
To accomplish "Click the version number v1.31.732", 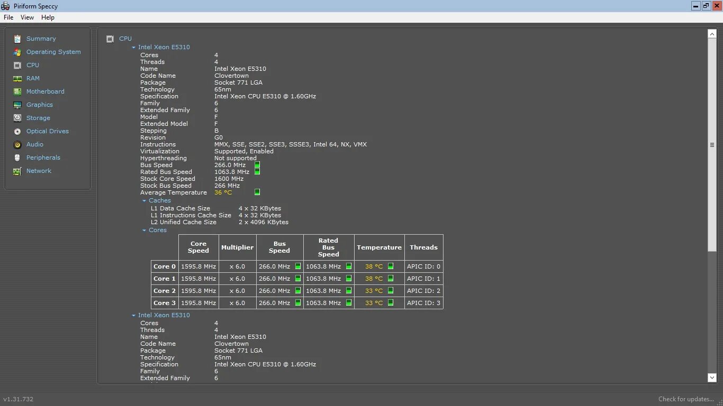I will pyautogui.click(x=19, y=399).
